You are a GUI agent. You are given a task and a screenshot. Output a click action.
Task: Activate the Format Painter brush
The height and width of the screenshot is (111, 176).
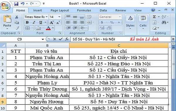click(17, 28)
